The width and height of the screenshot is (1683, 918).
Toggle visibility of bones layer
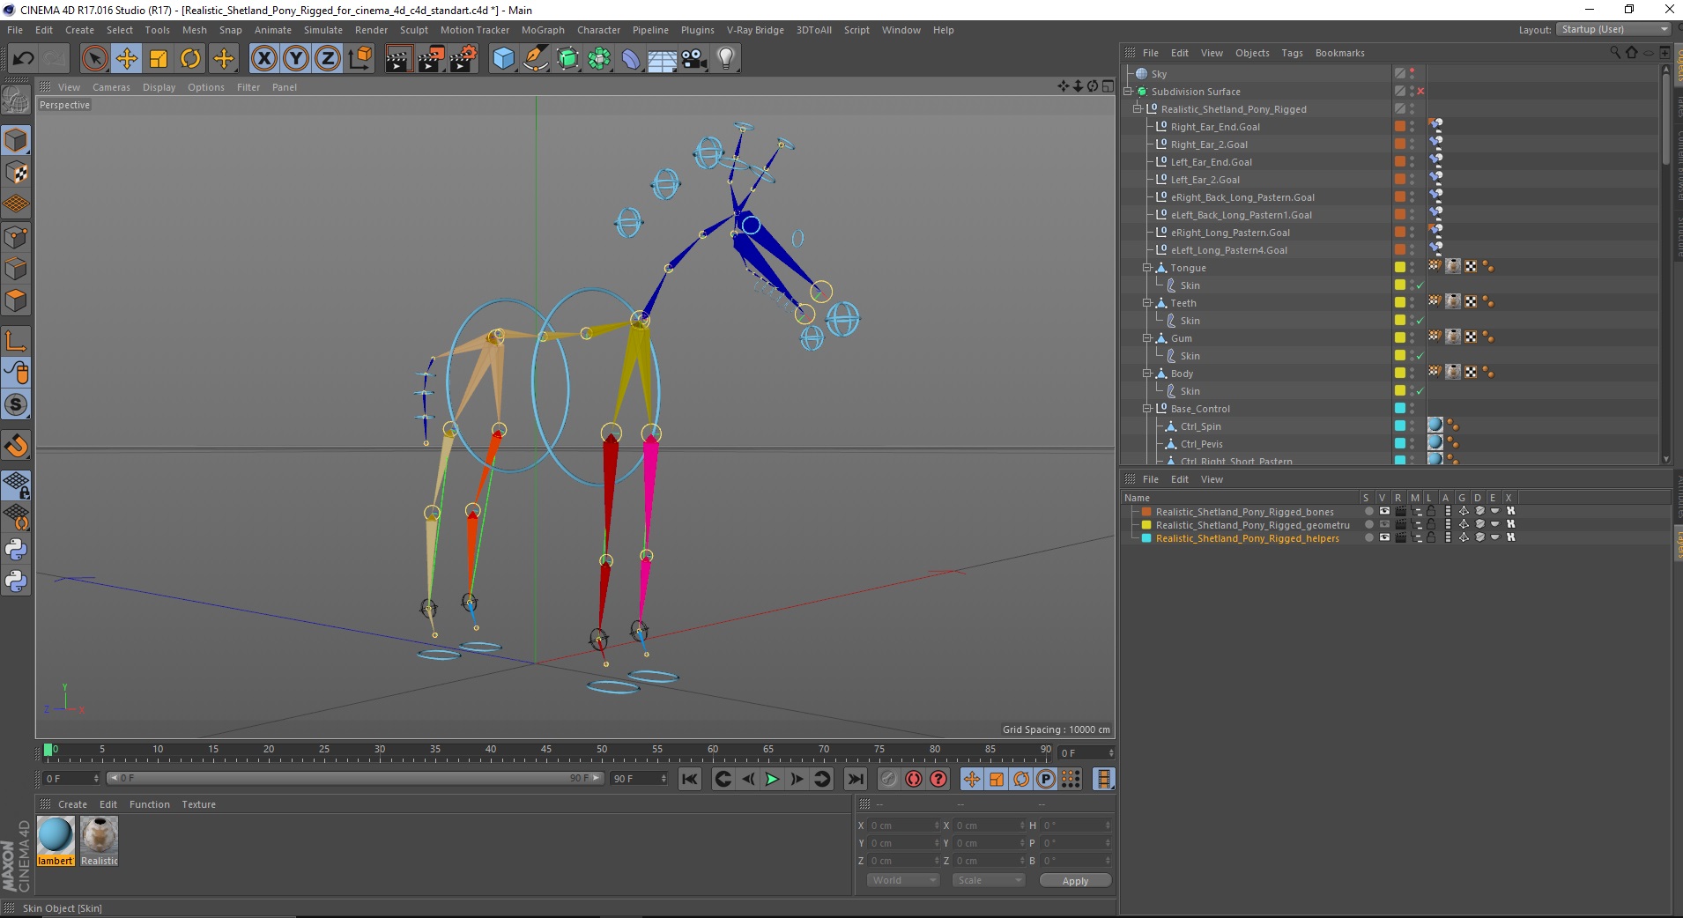coord(1384,511)
